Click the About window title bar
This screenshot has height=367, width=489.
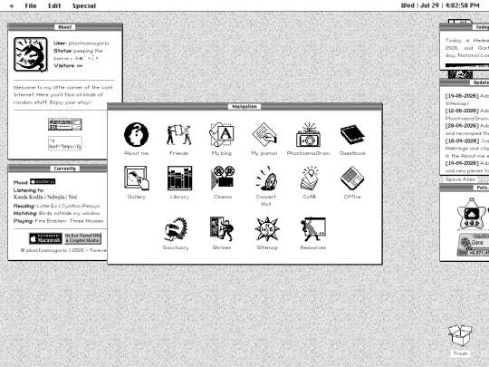click(x=65, y=27)
